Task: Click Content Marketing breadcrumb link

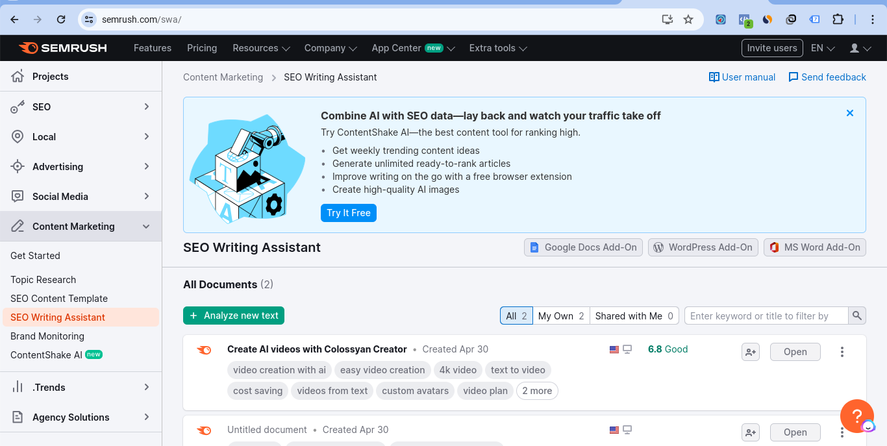Action: point(223,77)
